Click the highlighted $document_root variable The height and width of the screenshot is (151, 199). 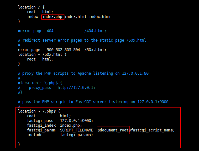(x=113, y=130)
